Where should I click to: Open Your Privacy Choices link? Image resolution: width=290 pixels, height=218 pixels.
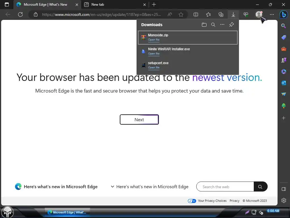[x=212, y=201]
